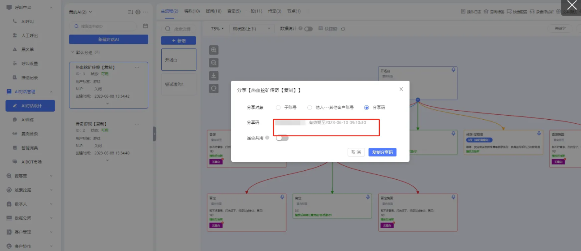Click the canvas reset/refresh icon
The width and height of the screenshot is (581, 251).
(214, 88)
